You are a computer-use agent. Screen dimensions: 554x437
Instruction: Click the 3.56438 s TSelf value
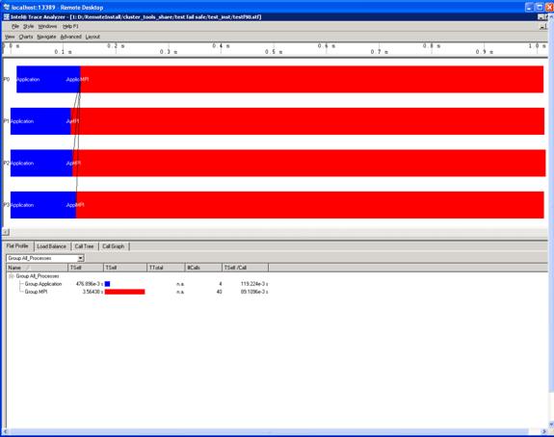[92, 292]
